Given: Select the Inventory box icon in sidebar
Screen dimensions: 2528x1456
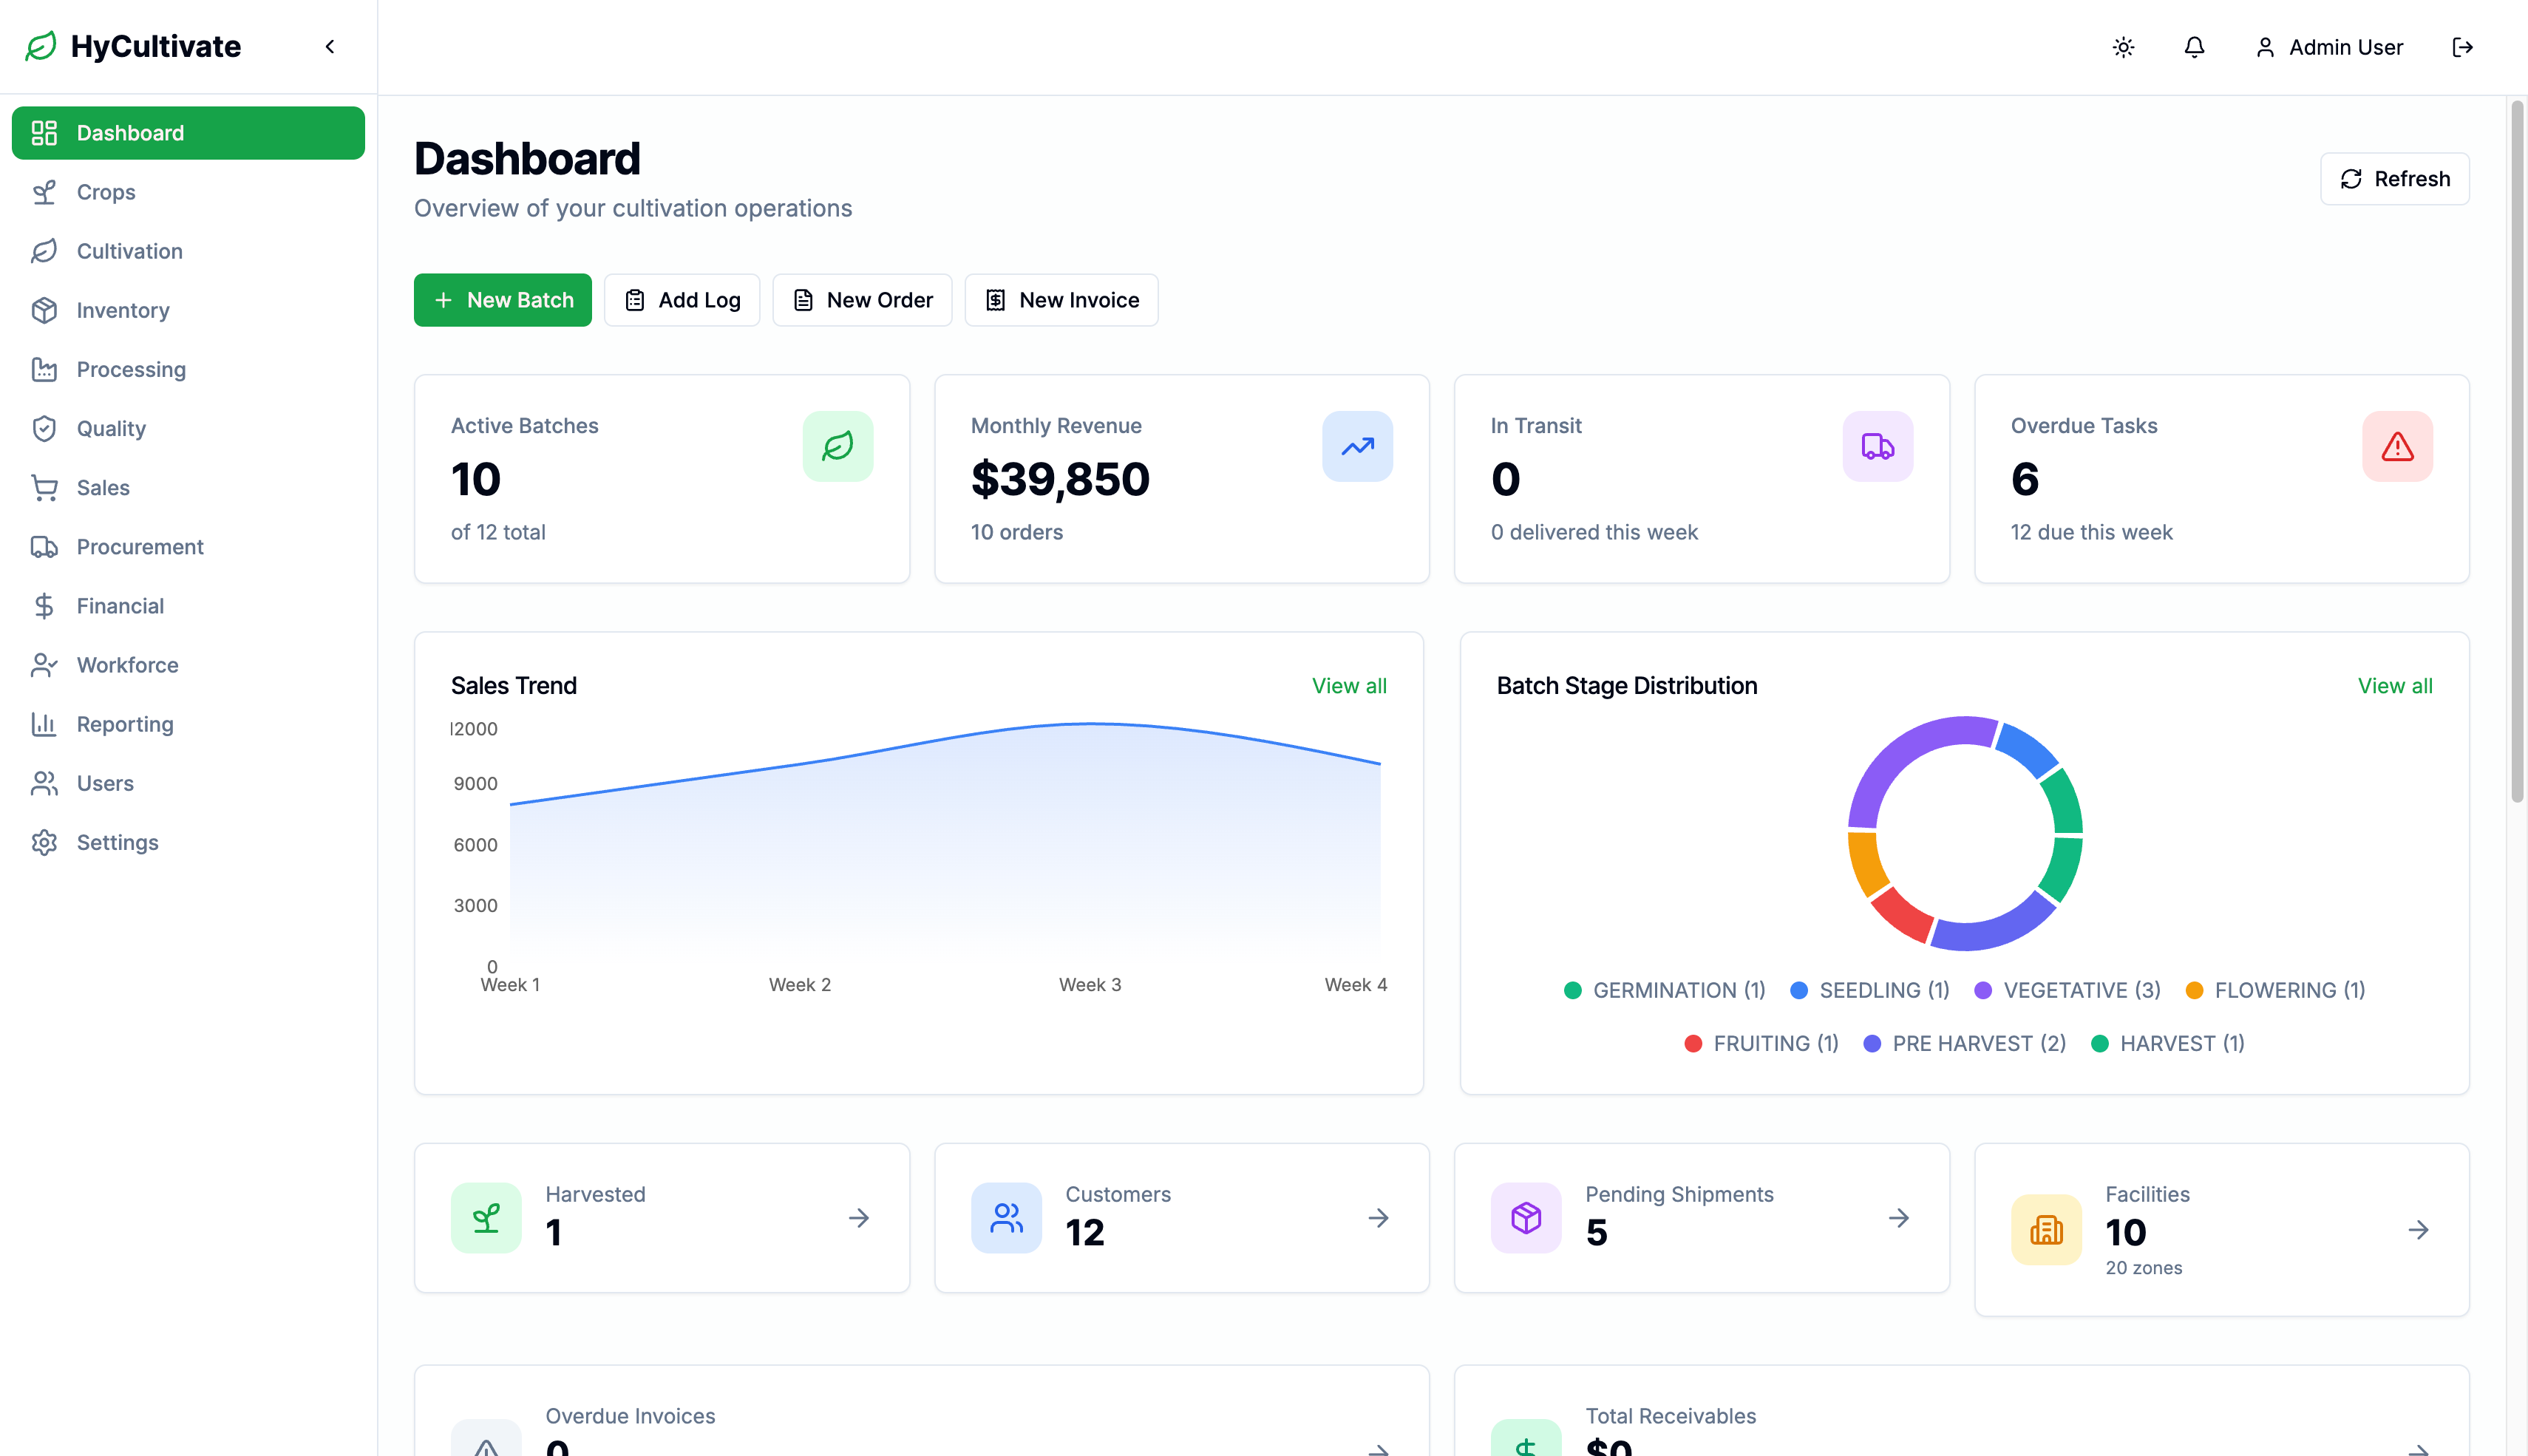Looking at the screenshot, I should 44,310.
